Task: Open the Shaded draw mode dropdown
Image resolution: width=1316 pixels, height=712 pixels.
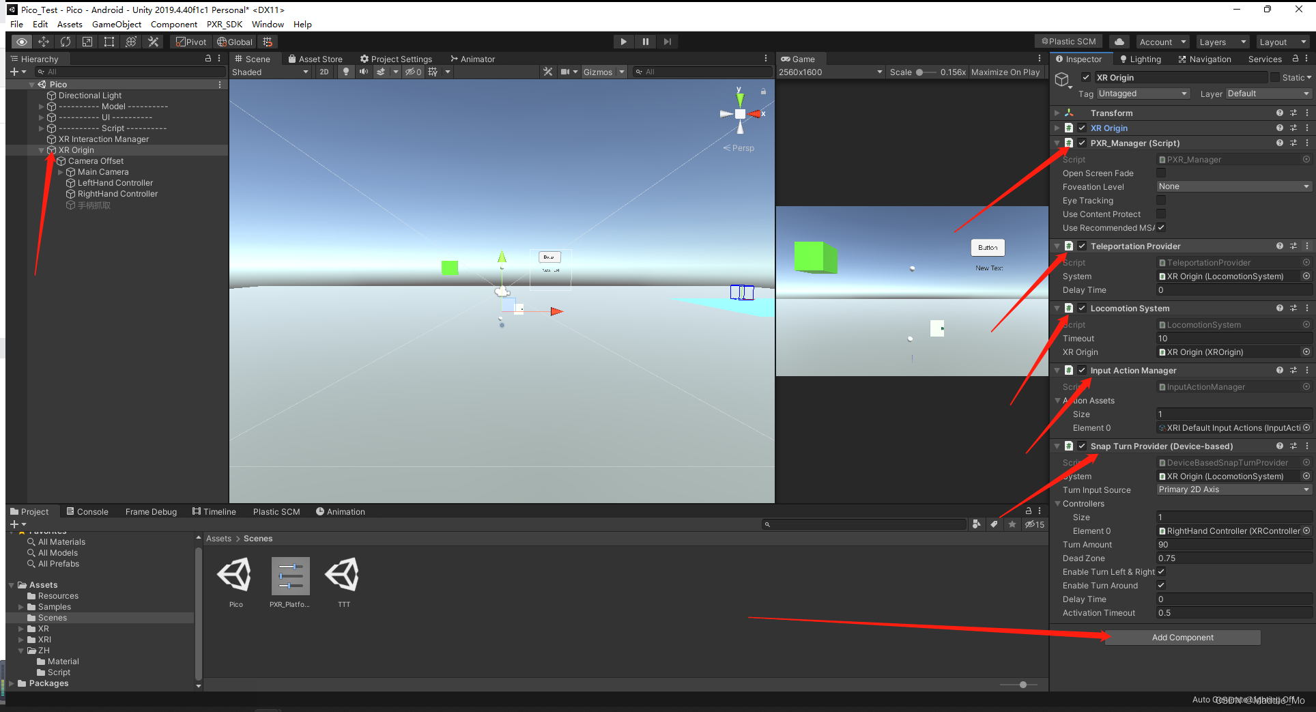Action: point(270,72)
